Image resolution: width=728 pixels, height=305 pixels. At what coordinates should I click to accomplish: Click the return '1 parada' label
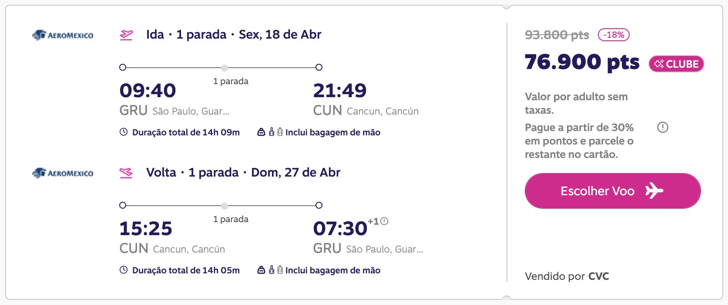(231, 219)
